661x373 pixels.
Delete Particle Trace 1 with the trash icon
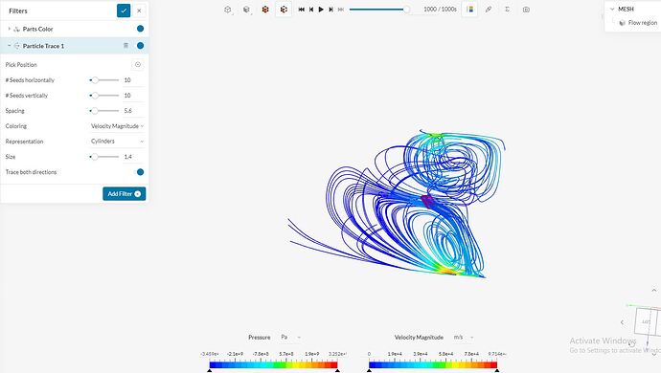[x=125, y=46]
